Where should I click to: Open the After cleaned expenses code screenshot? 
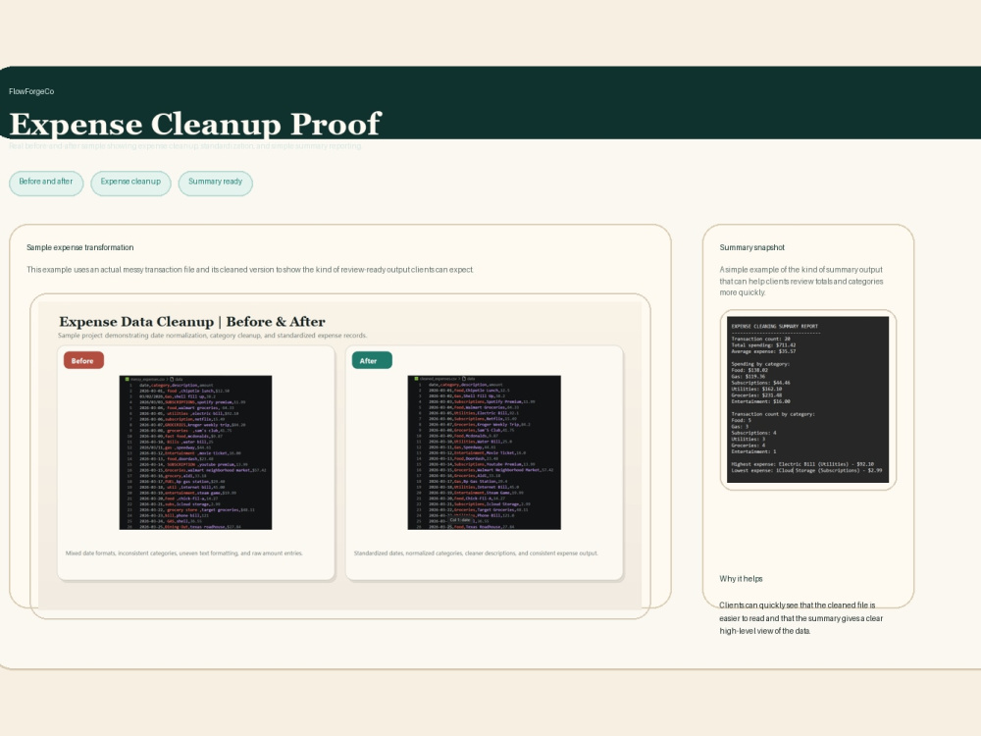coord(484,452)
